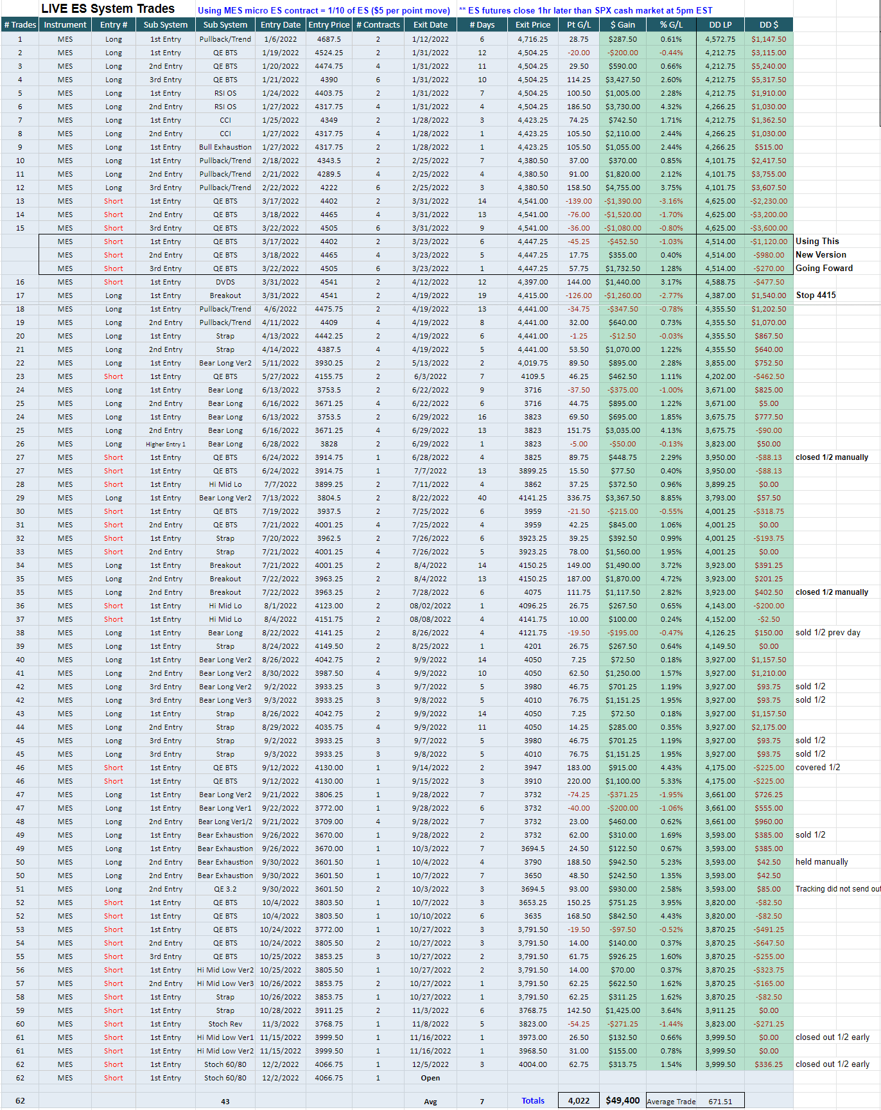Select the '4,022' total points cell

[x=579, y=1101]
